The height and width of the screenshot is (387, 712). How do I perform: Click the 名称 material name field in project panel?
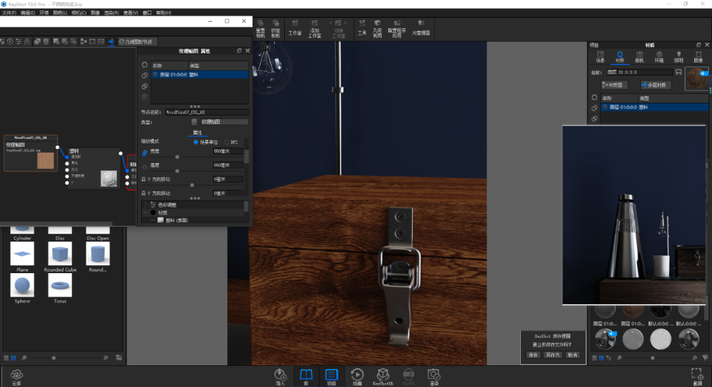tap(639, 72)
